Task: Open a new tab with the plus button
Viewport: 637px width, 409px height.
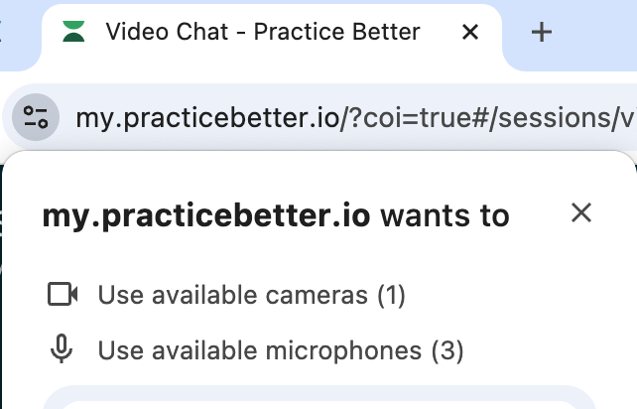Action: click(x=541, y=32)
